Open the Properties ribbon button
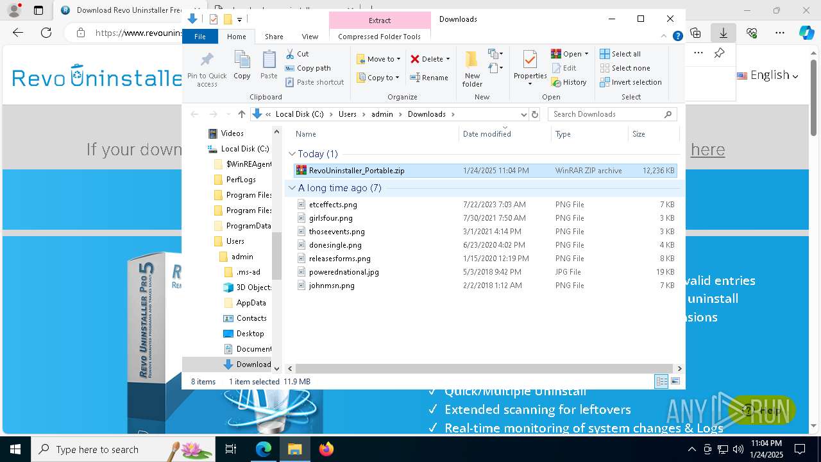Image resolution: width=821 pixels, height=462 pixels. point(530,68)
